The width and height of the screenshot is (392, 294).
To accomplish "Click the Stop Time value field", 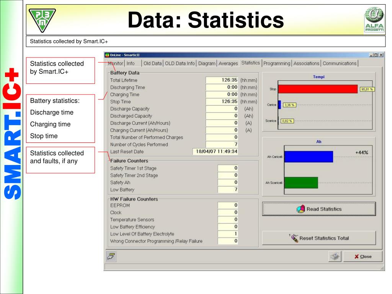I will [222, 101].
